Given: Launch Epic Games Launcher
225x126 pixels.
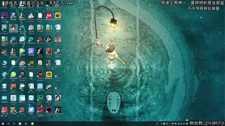Looking at the screenshot, I should point(22,76).
